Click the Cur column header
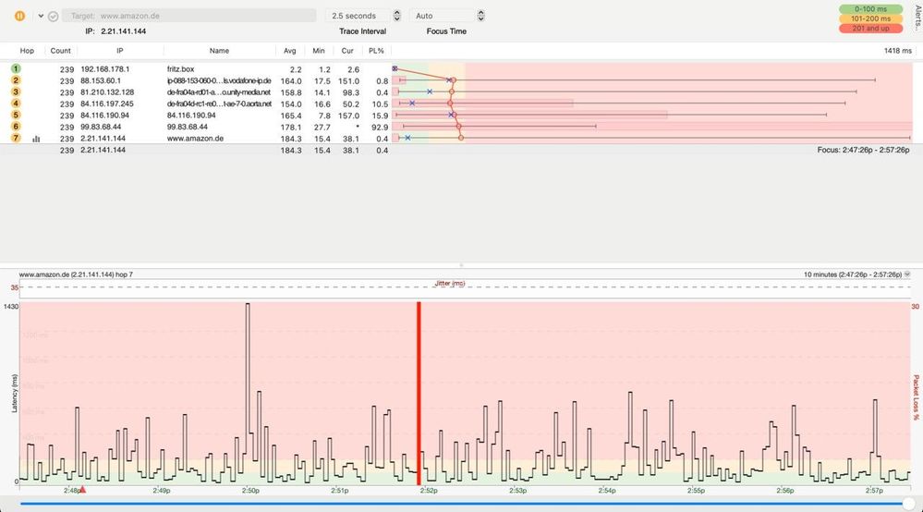 tap(347, 51)
